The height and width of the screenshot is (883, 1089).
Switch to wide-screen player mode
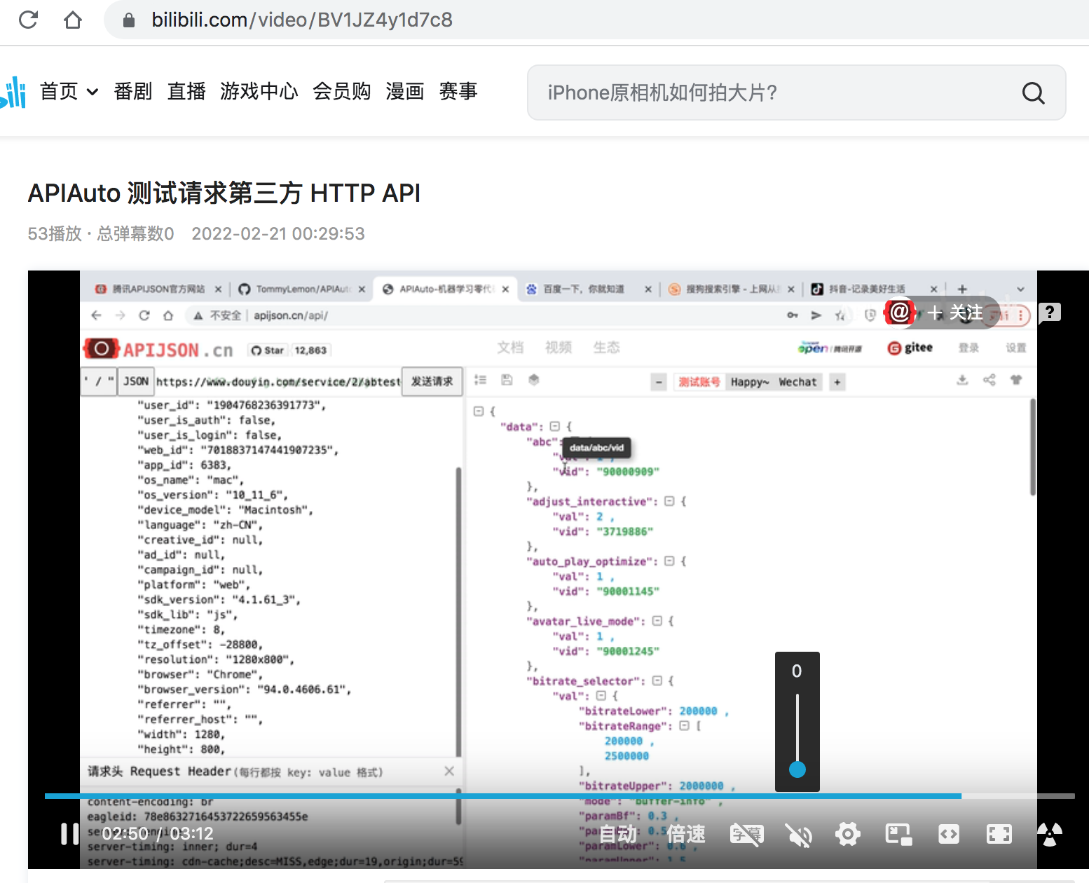point(948,834)
